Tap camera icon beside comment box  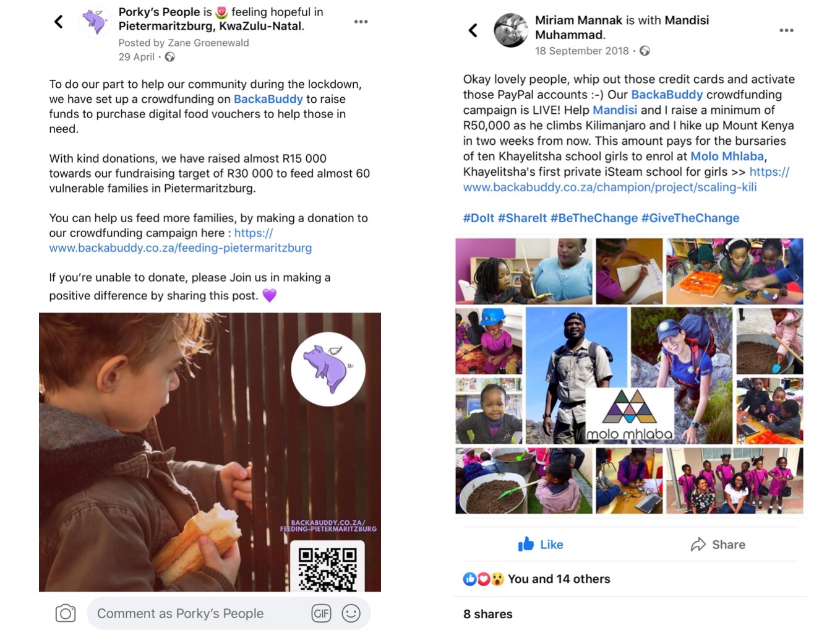[66, 613]
